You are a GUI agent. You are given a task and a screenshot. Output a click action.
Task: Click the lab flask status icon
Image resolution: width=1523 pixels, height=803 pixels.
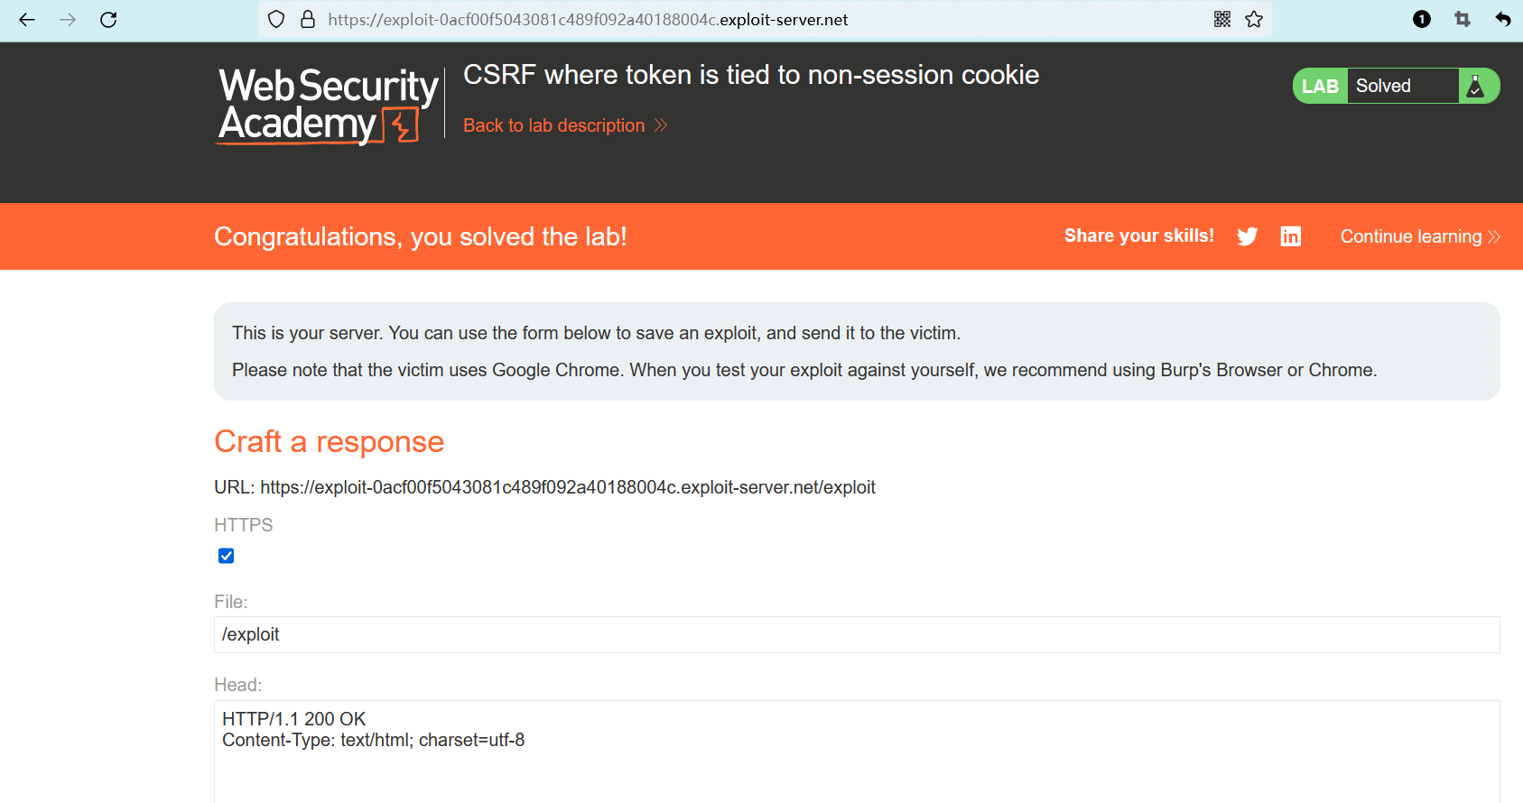tap(1475, 87)
